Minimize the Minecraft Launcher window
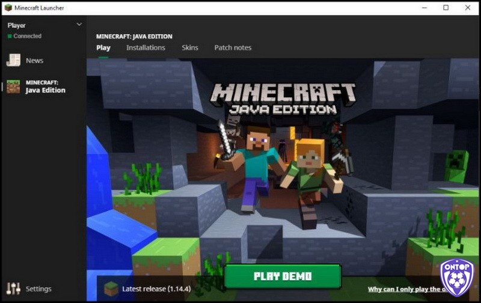Screen dimensions: 481x303 [424, 8]
